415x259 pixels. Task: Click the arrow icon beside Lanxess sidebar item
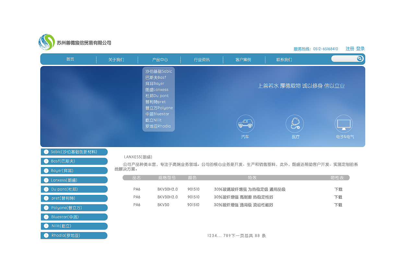(x=46, y=180)
